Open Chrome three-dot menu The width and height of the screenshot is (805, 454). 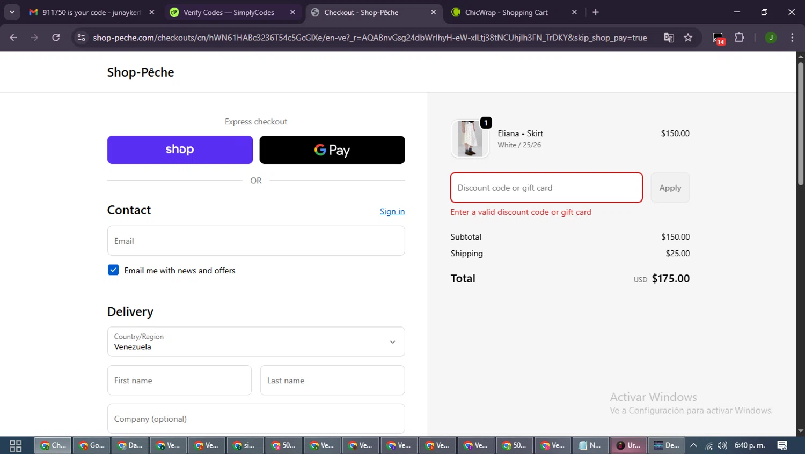point(792,38)
